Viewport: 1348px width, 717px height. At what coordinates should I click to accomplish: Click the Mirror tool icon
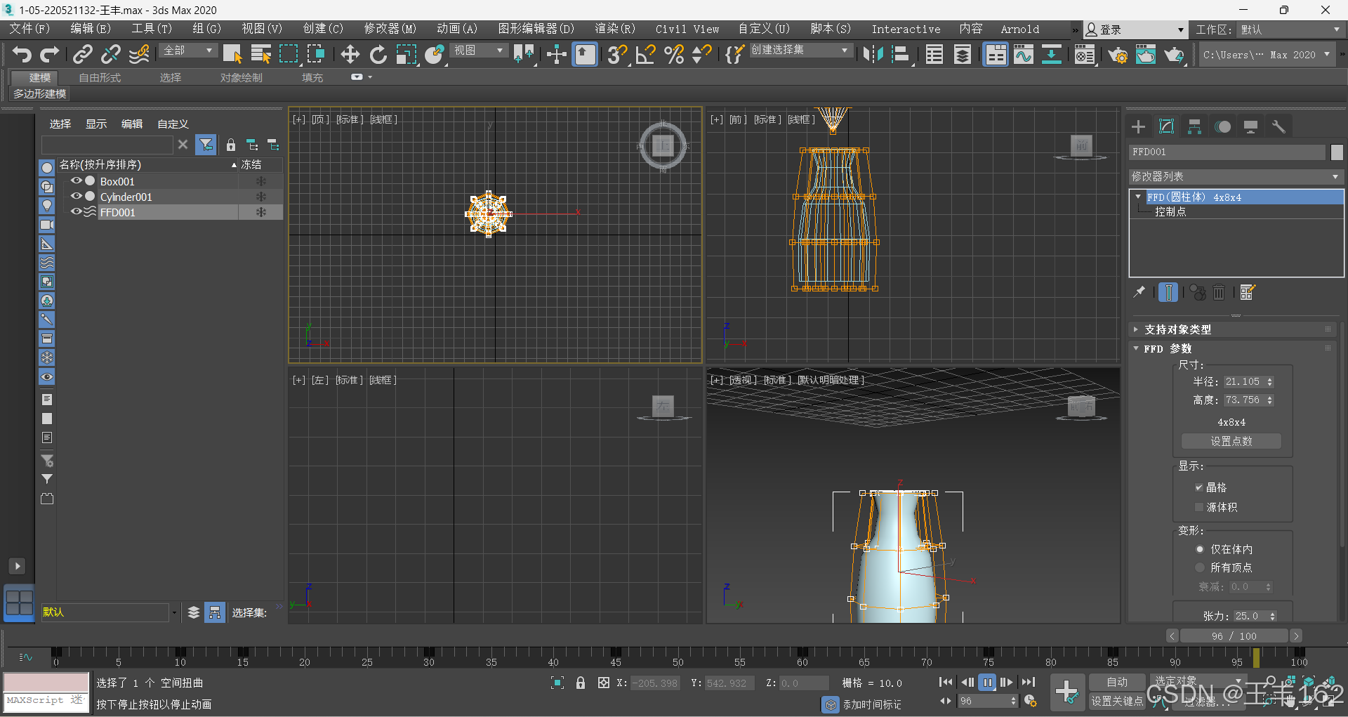click(x=873, y=54)
